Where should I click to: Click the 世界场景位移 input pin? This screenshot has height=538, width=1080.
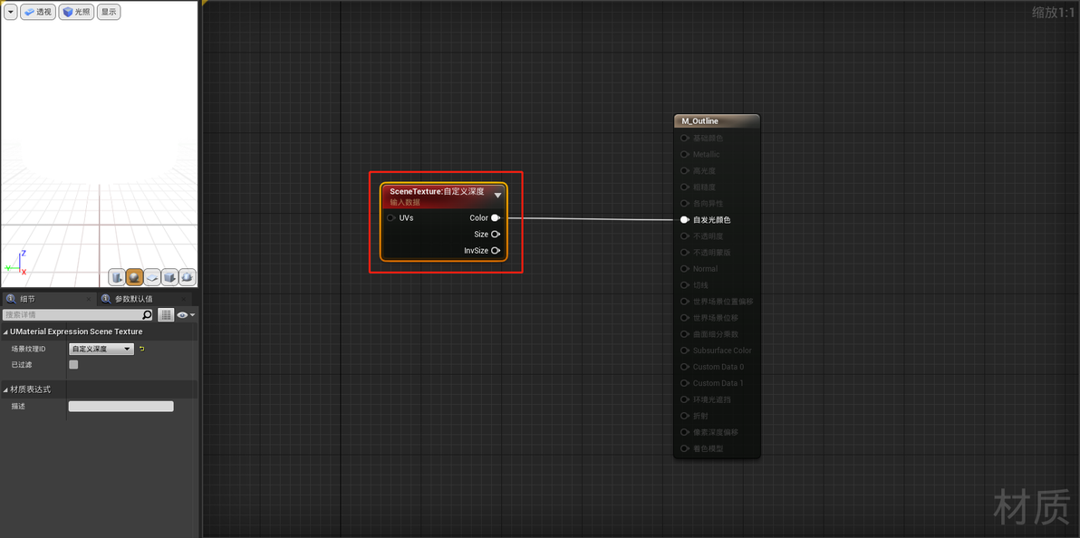pos(685,318)
